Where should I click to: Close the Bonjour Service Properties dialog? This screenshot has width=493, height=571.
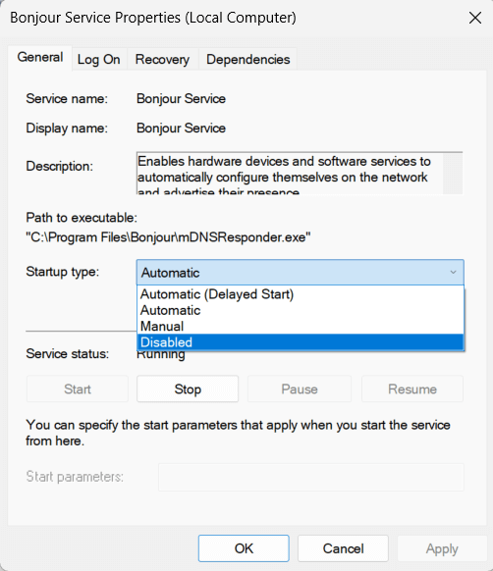475,18
